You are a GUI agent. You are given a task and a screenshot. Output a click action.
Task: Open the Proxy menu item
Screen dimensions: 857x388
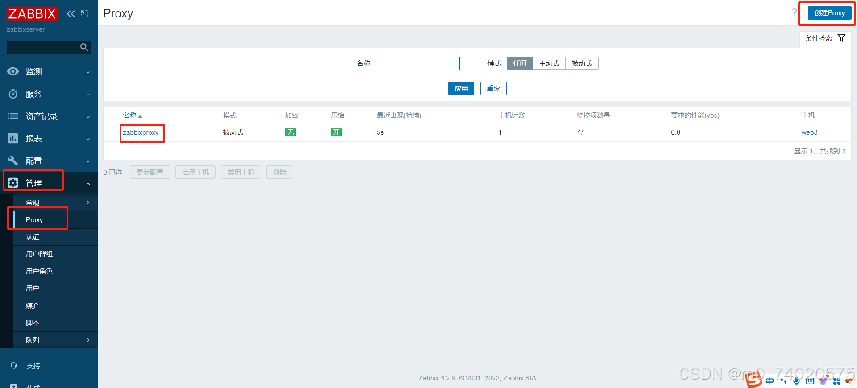[55, 220]
